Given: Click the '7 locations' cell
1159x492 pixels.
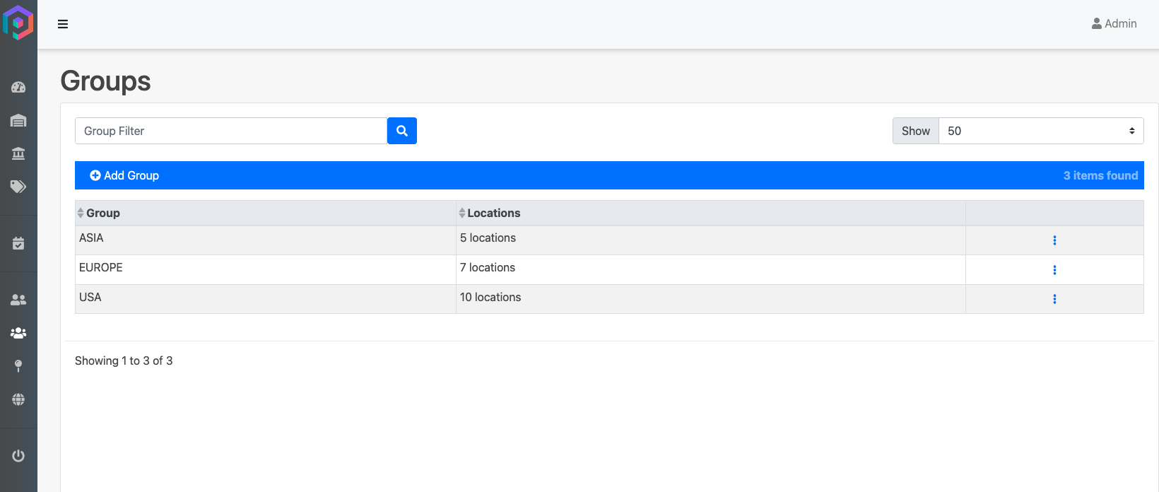Looking at the screenshot, I should pyautogui.click(x=711, y=270).
